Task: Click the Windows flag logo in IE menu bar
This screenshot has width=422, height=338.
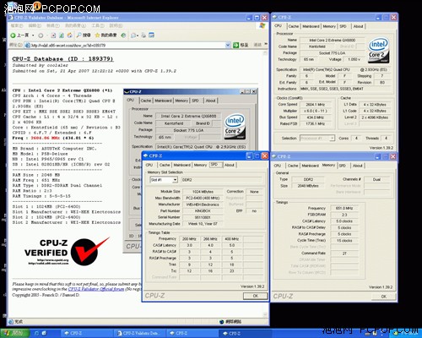Action: click(x=262, y=26)
